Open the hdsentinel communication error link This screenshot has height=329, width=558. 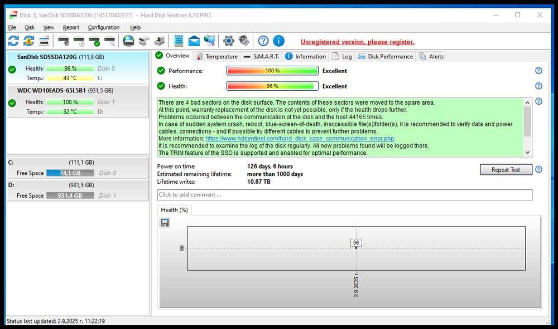(x=300, y=139)
